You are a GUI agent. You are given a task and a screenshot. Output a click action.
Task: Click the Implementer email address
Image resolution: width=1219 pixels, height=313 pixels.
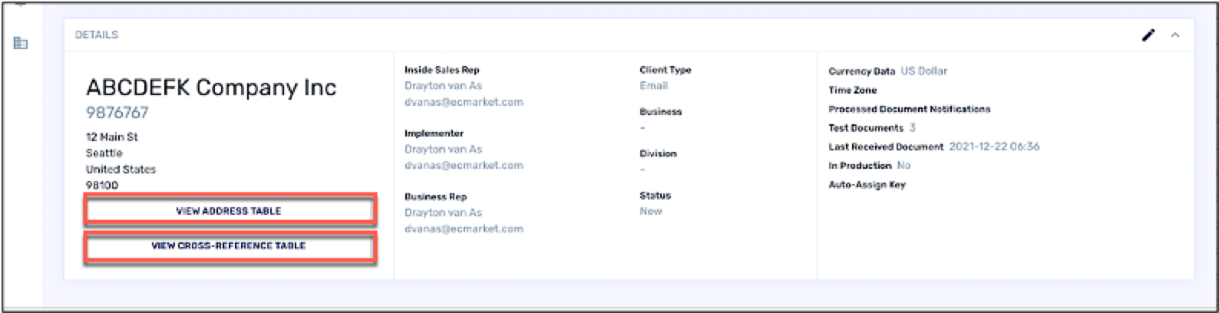[464, 166]
